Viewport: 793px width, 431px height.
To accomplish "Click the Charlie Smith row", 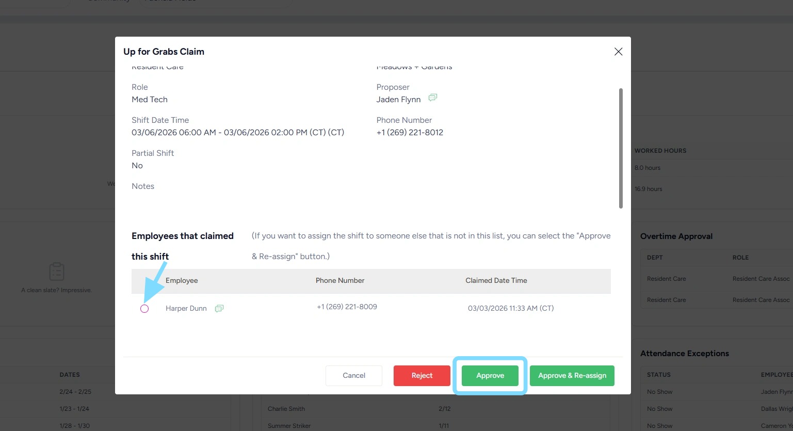I will tap(286, 409).
